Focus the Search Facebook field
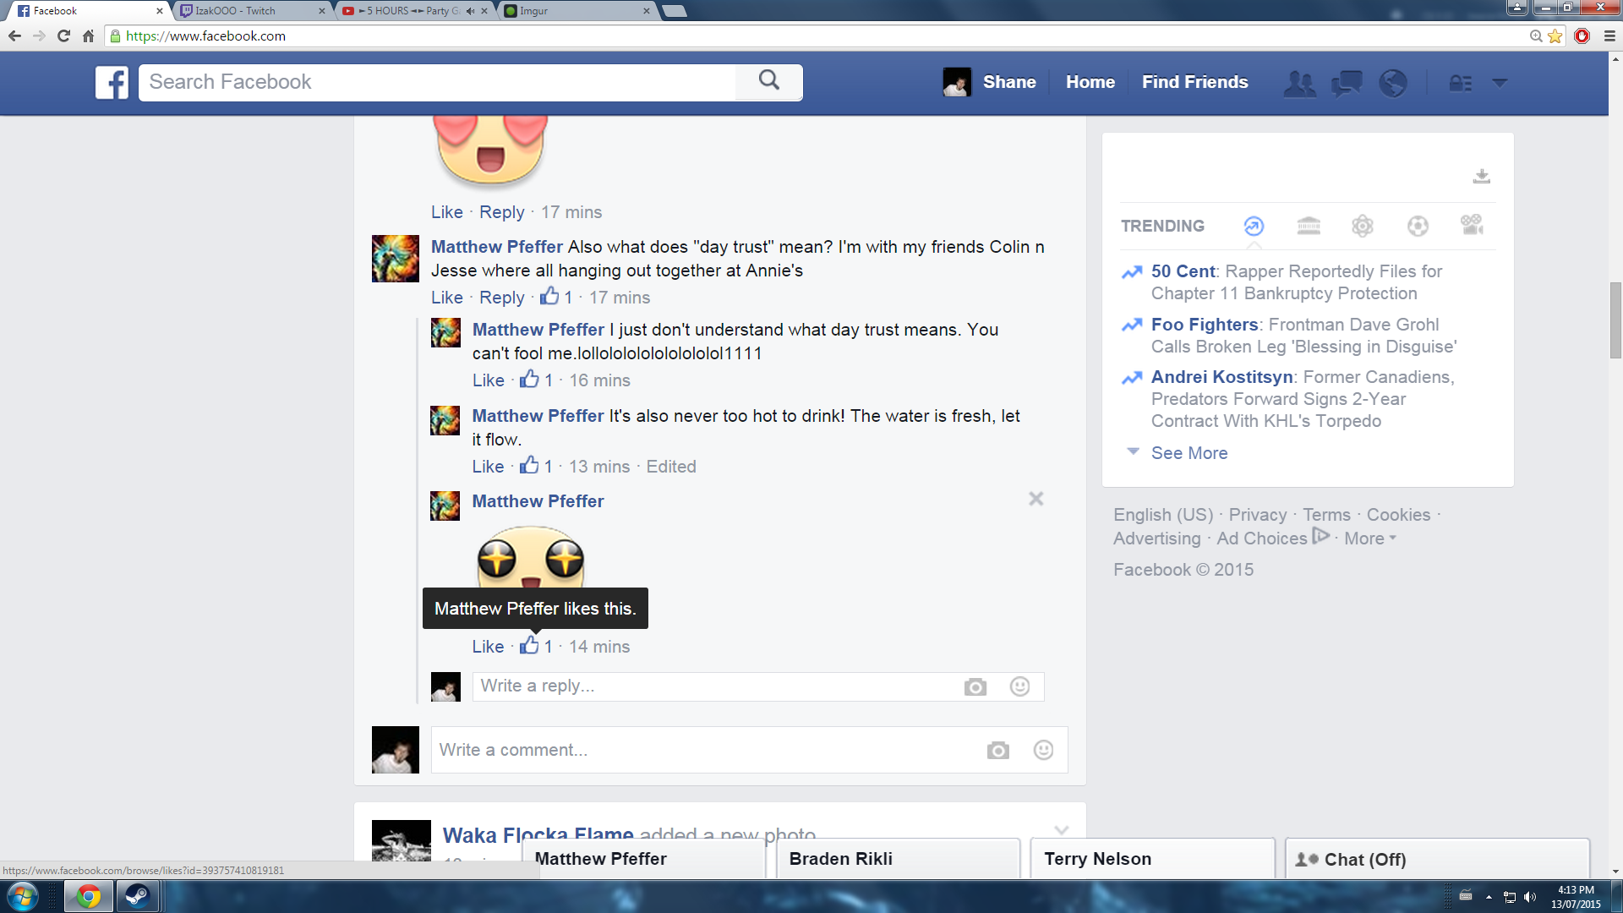This screenshot has width=1623, height=913. point(438,82)
